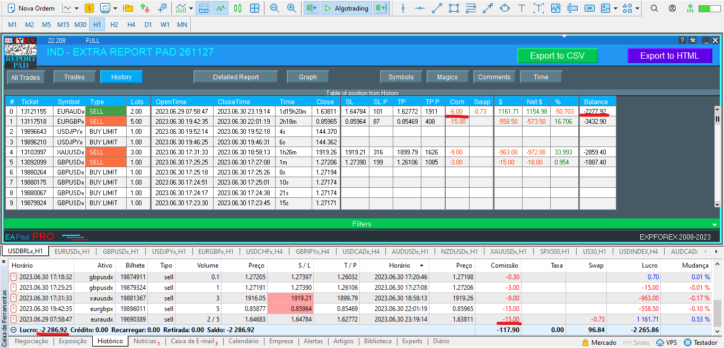Open the Detailed Report view
The image size is (724, 348).
(x=236, y=77)
